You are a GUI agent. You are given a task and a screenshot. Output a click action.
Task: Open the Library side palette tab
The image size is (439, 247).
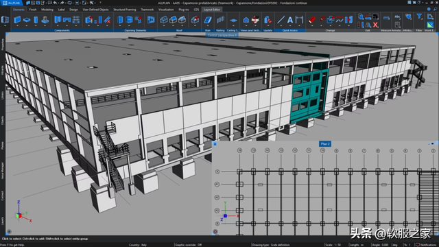(x=3, y=95)
